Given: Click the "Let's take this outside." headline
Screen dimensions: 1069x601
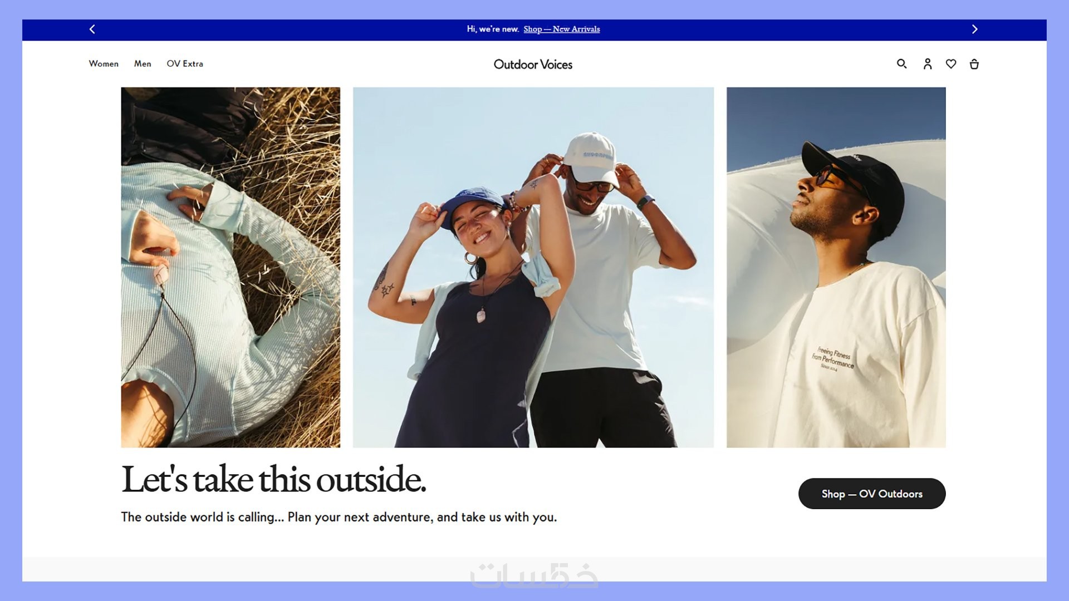Looking at the screenshot, I should pyautogui.click(x=273, y=479).
